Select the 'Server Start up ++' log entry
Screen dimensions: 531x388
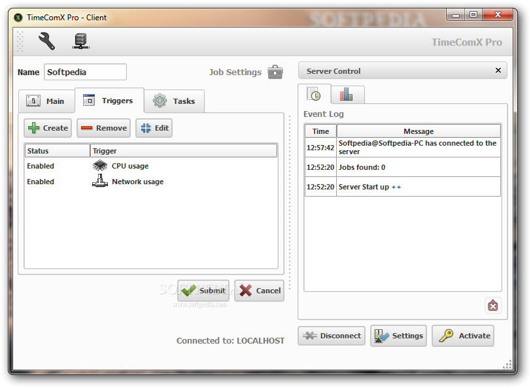403,187
